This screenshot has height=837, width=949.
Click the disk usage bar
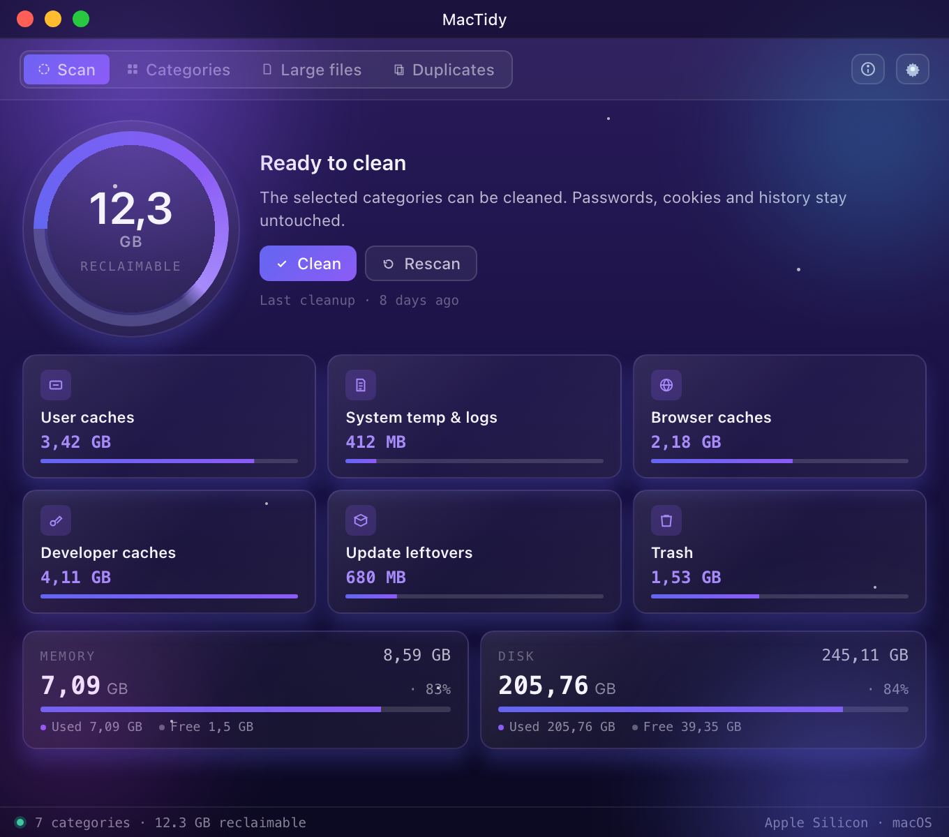coord(703,709)
